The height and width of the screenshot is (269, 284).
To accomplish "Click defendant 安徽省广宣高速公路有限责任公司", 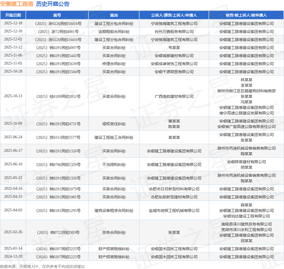I will tap(246, 127).
